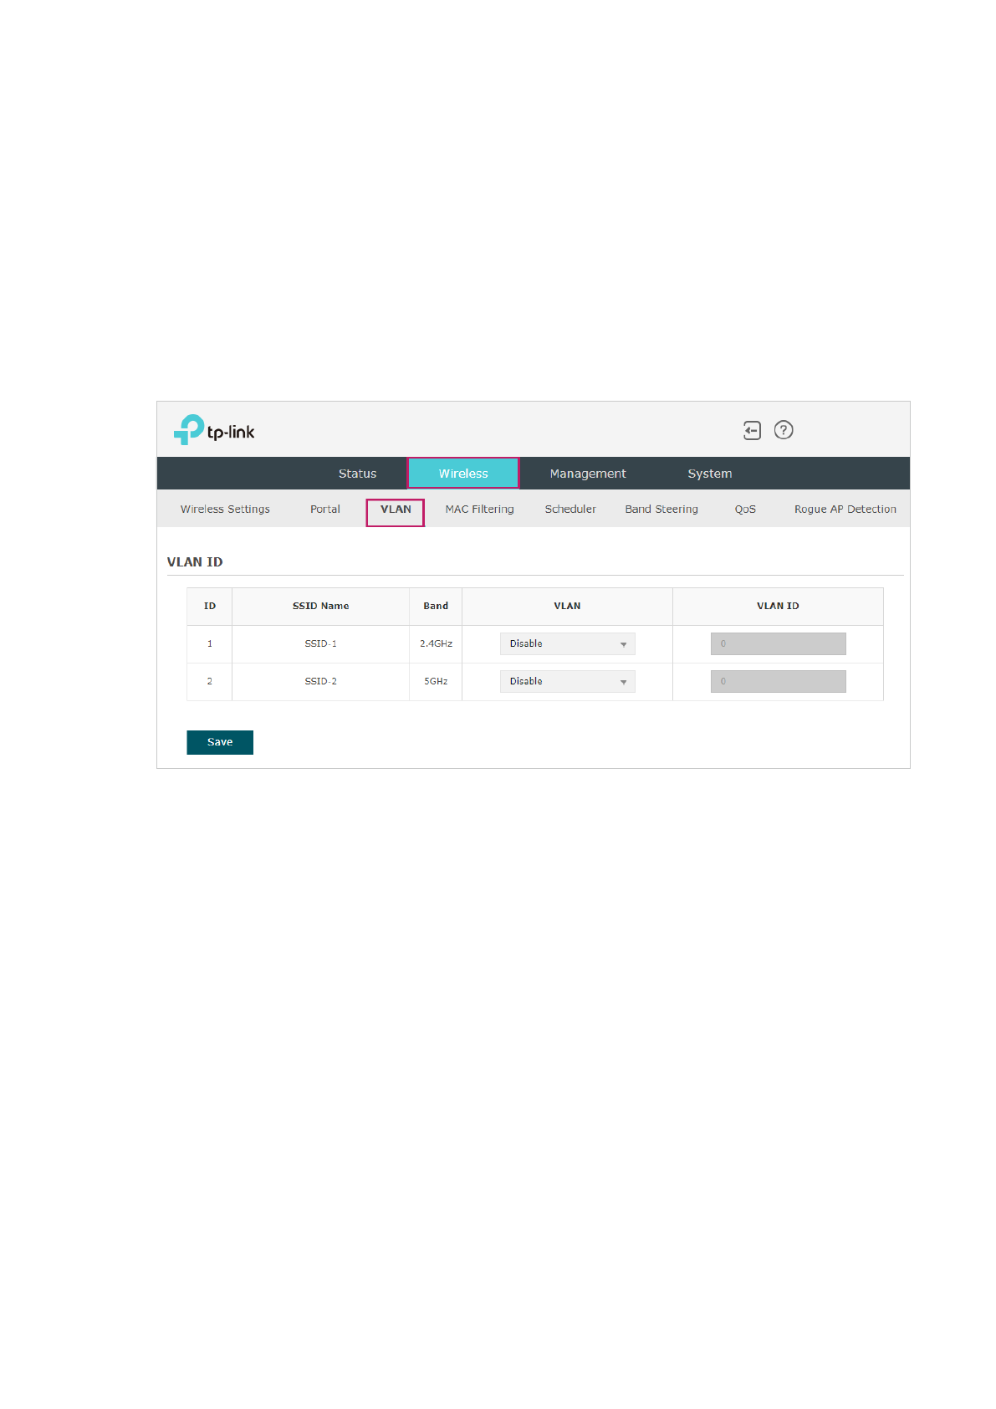Switch to the QoS sub-tab
Viewport: 996px width, 1409px height.
click(x=744, y=509)
